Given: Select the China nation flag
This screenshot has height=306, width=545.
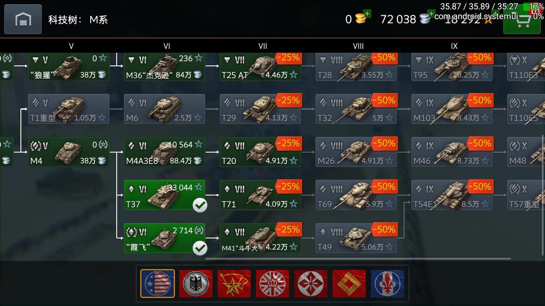Looking at the screenshot, I should coord(349,283).
